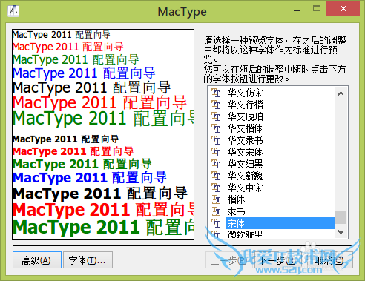
Task: Click the font preview text panel
Action: coord(103,134)
